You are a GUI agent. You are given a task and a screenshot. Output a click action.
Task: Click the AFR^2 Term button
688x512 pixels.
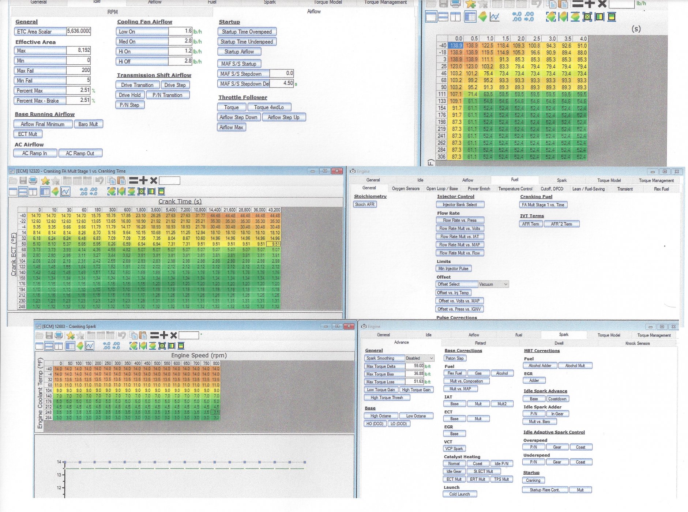(561, 224)
